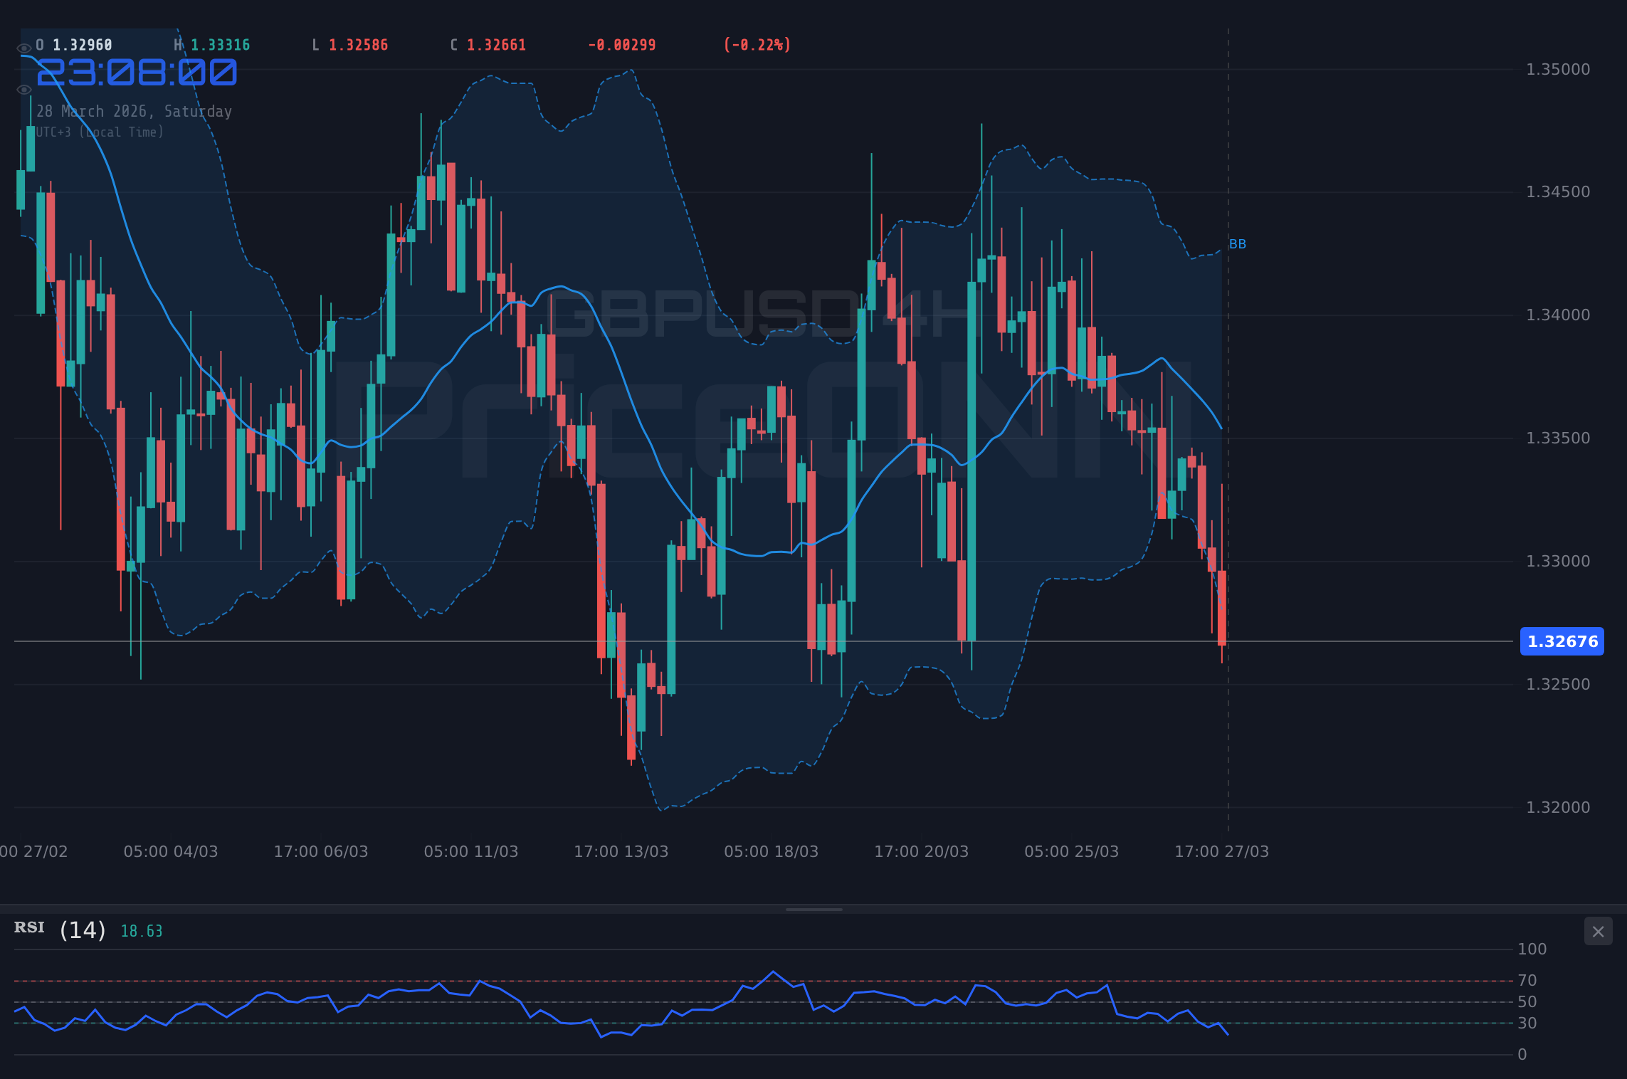1627x1079 pixels.
Task: Click the BB label on the chart
Action: click(1238, 243)
